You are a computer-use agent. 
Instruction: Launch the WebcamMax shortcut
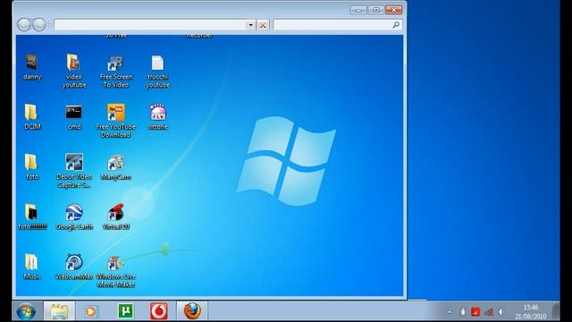pyautogui.click(x=73, y=267)
